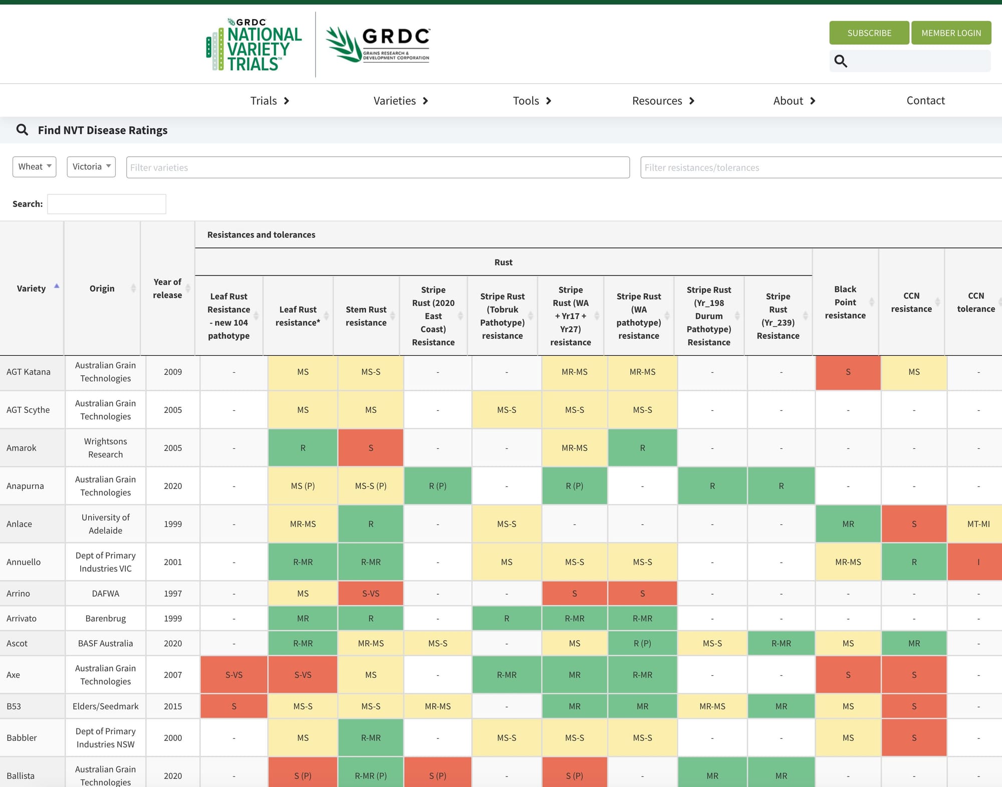Expand the Tools menu chevron

tap(549, 100)
